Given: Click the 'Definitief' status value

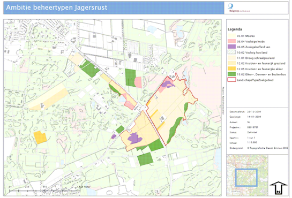Looking at the screenshot, I should (x=252, y=133).
